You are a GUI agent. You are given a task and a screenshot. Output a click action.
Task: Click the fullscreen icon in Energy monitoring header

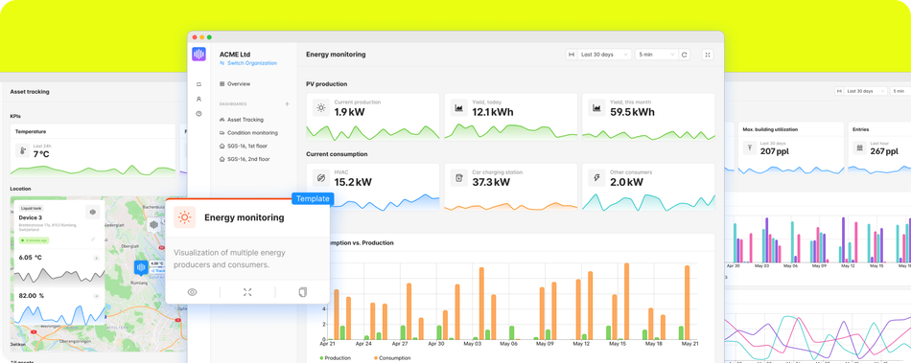[x=708, y=55]
